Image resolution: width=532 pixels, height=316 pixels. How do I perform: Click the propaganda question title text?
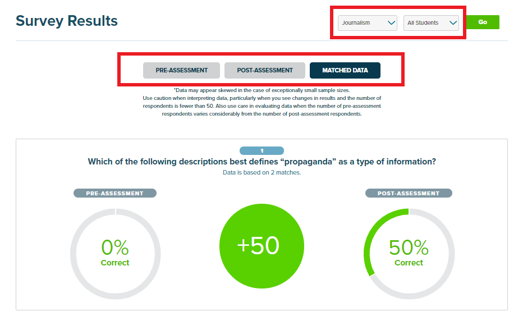[x=262, y=162]
